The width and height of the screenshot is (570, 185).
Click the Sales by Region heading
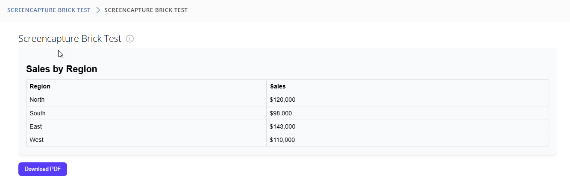(62, 69)
